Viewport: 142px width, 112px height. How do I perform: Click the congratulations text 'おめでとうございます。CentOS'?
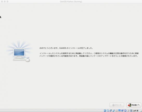point(53,48)
